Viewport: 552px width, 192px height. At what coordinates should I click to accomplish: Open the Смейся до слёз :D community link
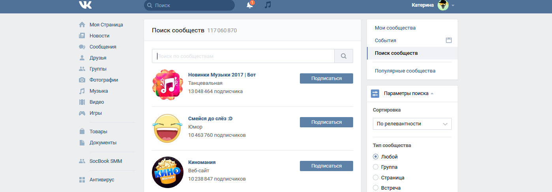pos(210,119)
